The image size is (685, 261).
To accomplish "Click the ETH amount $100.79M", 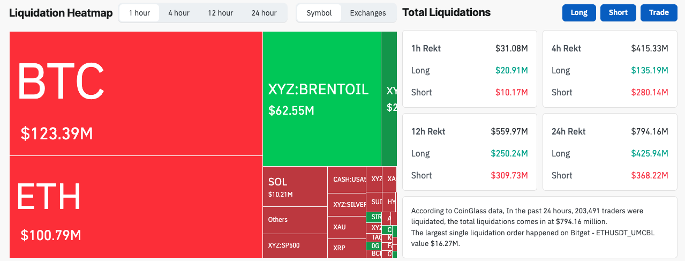I will coord(51,235).
